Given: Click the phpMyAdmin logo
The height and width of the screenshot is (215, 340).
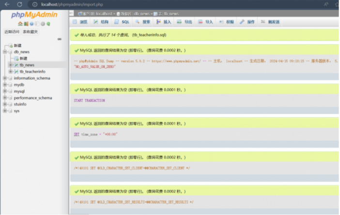Looking at the screenshot, I should pyautogui.click(x=34, y=15).
